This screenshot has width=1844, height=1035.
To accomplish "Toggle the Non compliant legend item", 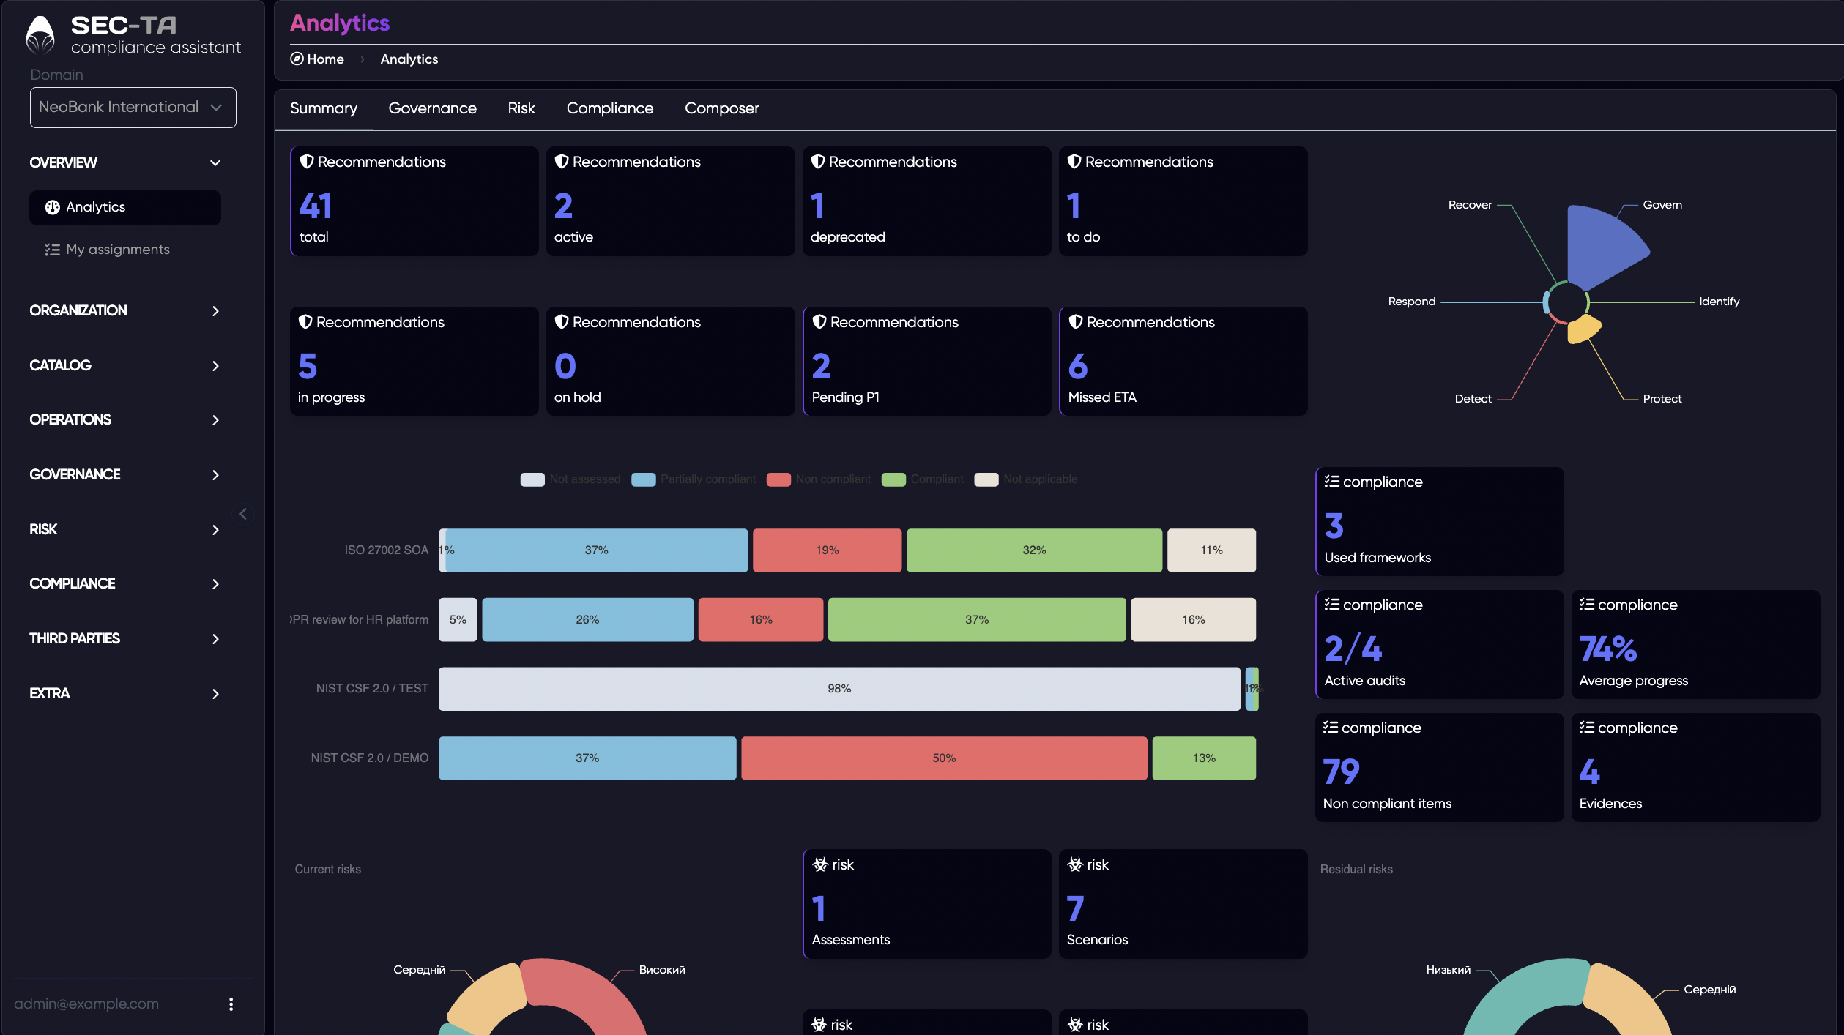I will pyautogui.click(x=818, y=479).
